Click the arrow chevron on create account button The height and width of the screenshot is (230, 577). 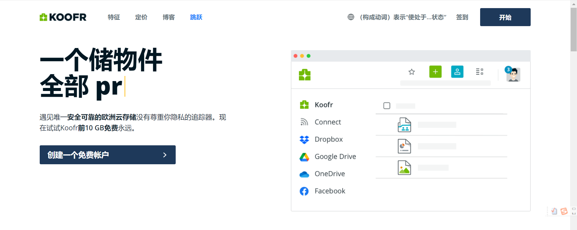coord(165,155)
